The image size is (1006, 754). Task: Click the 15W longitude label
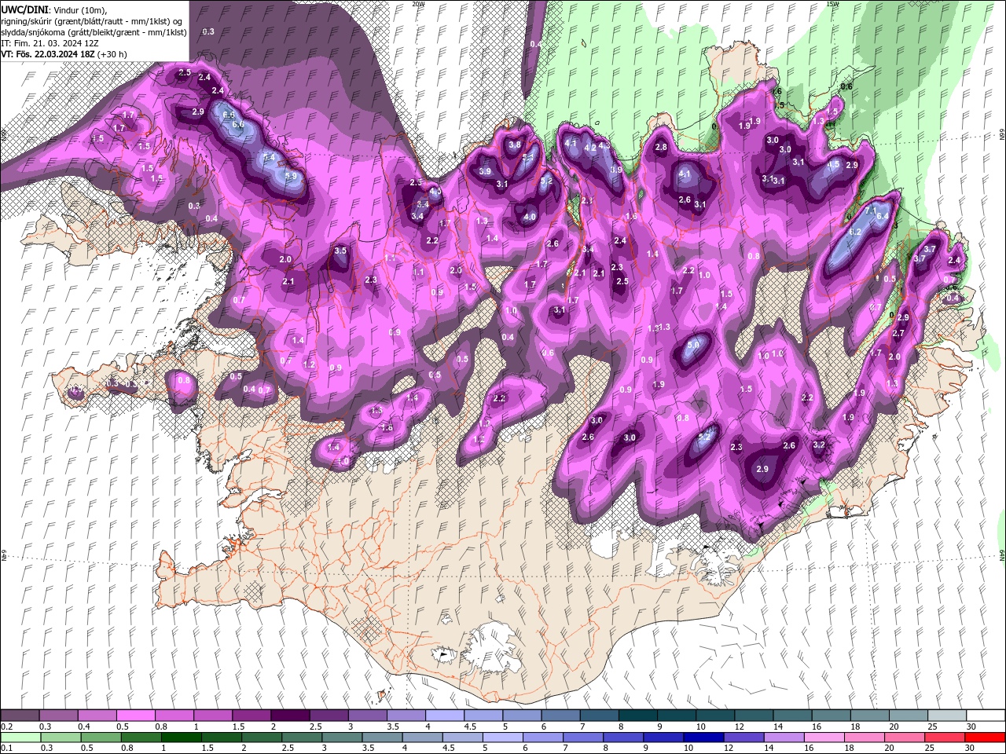click(832, 4)
